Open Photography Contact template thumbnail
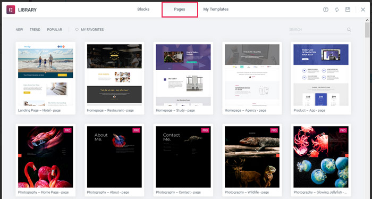Image resolution: width=372 pixels, height=199 pixels. pyautogui.click(x=183, y=157)
